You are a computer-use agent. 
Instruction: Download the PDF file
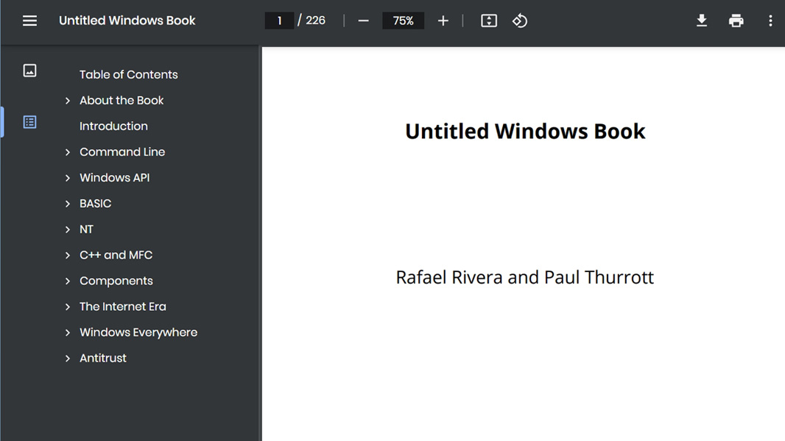coord(702,21)
